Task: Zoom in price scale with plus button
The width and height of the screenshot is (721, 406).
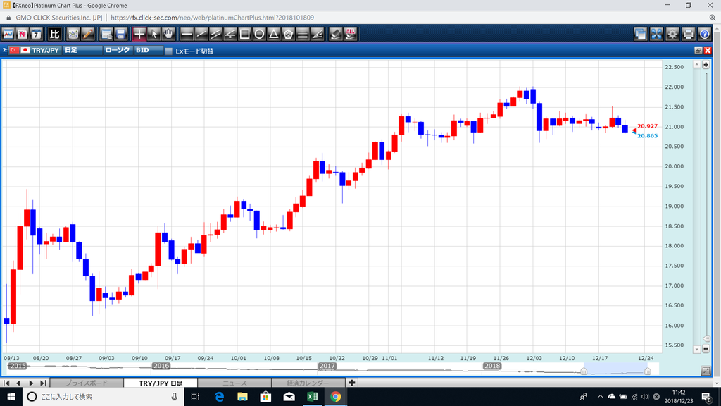Action: [706, 65]
